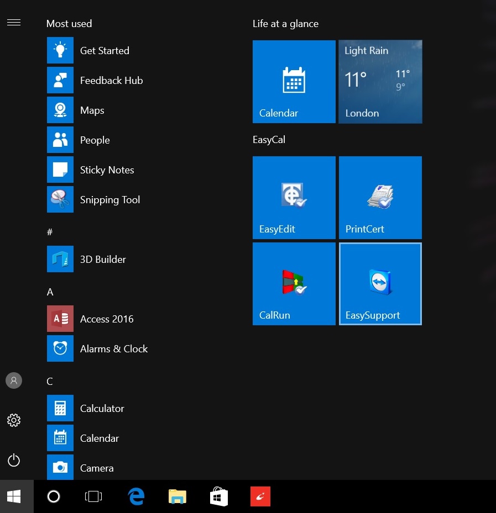Viewport: 496px width, 513px height.
Task: Open the Power options button
Action: tap(14, 460)
